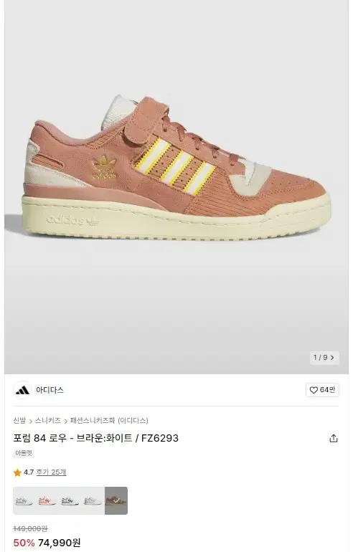Tap the heart like icon

coord(314,390)
